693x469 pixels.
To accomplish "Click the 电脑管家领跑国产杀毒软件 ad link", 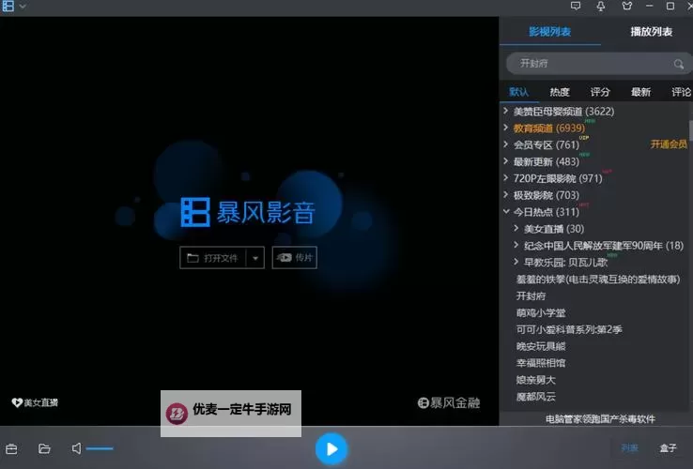I will [x=600, y=419].
